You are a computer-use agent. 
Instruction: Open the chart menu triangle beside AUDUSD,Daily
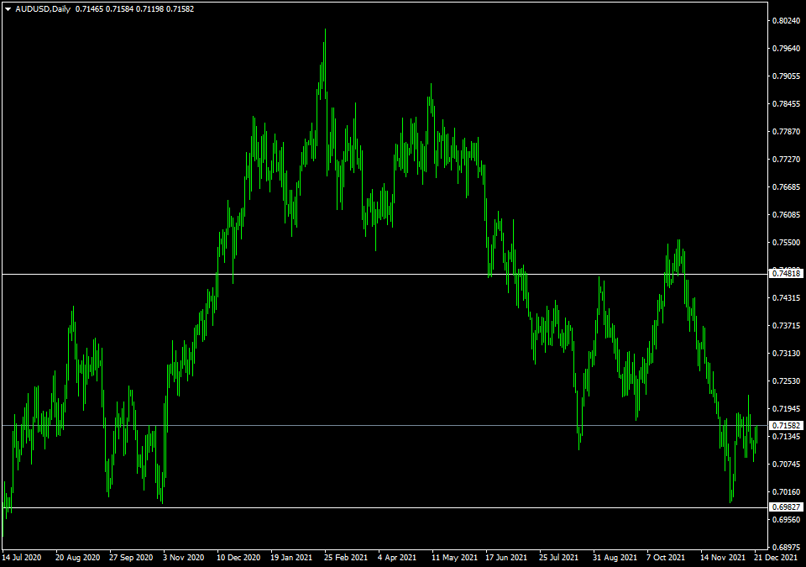click(8, 9)
